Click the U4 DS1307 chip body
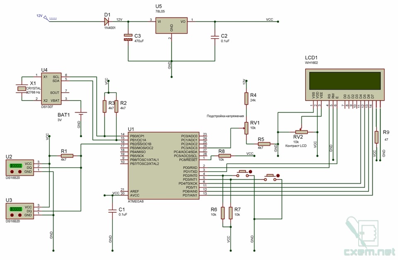The image size is (398, 260). pos(51,88)
